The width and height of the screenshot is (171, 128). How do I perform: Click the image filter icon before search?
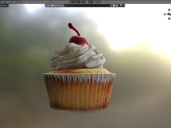[60, 6]
